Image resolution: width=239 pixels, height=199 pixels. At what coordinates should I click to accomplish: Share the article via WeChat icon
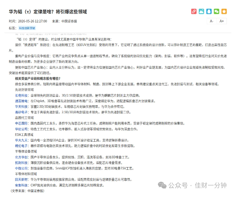[216, 11]
